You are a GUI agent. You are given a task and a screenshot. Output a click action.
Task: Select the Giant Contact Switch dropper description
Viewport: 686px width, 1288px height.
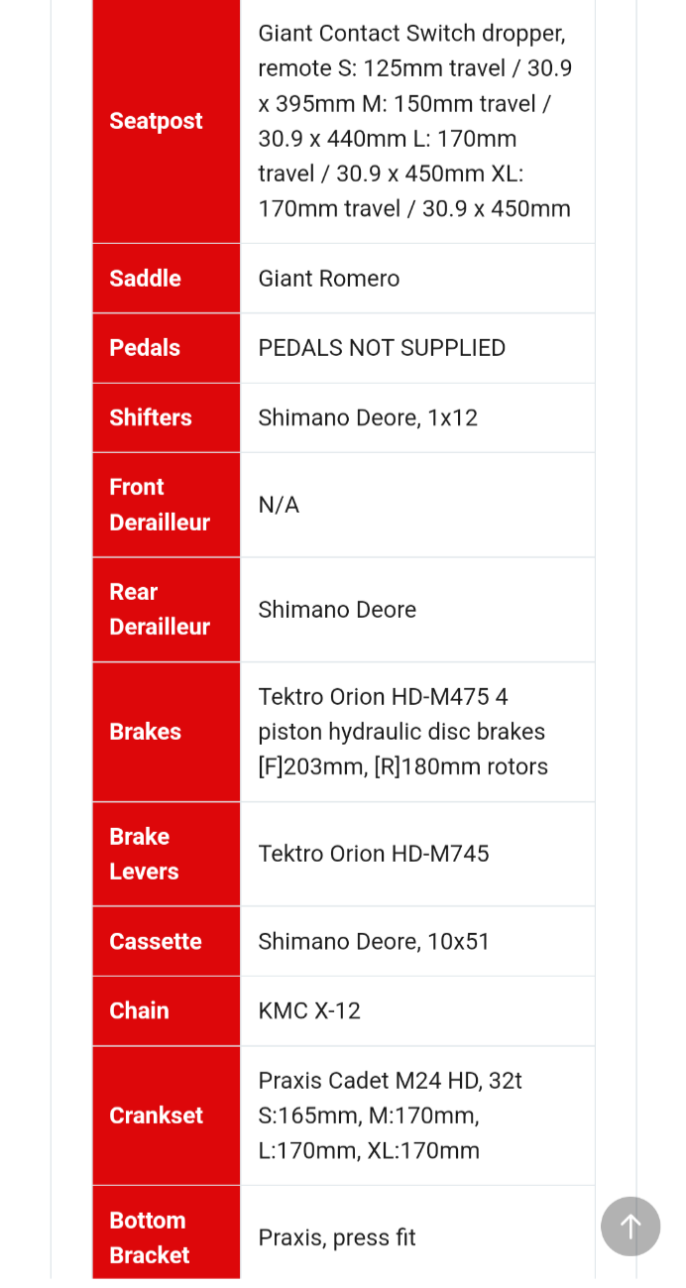(x=415, y=121)
